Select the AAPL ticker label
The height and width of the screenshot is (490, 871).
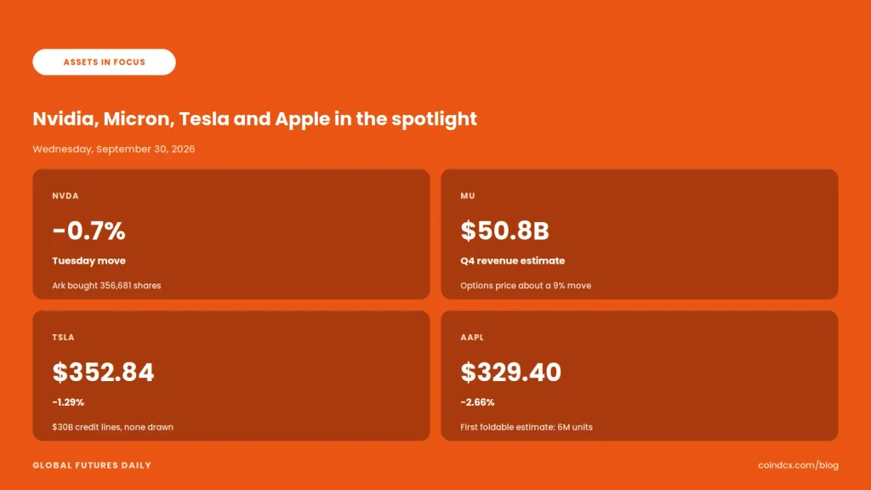pyautogui.click(x=472, y=337)
